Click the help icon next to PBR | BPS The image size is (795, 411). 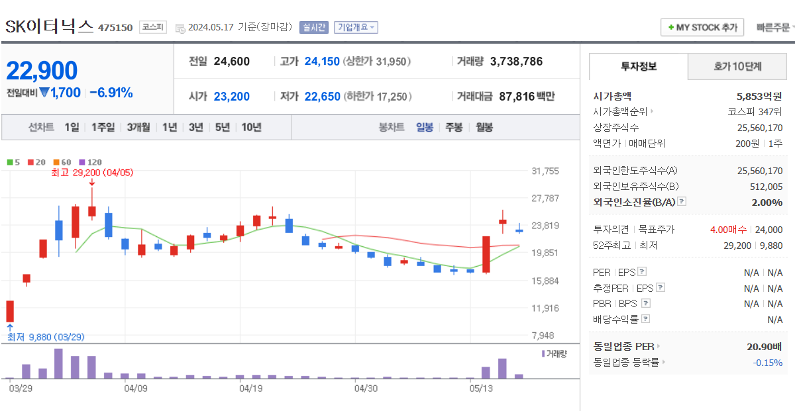[646, 303]
